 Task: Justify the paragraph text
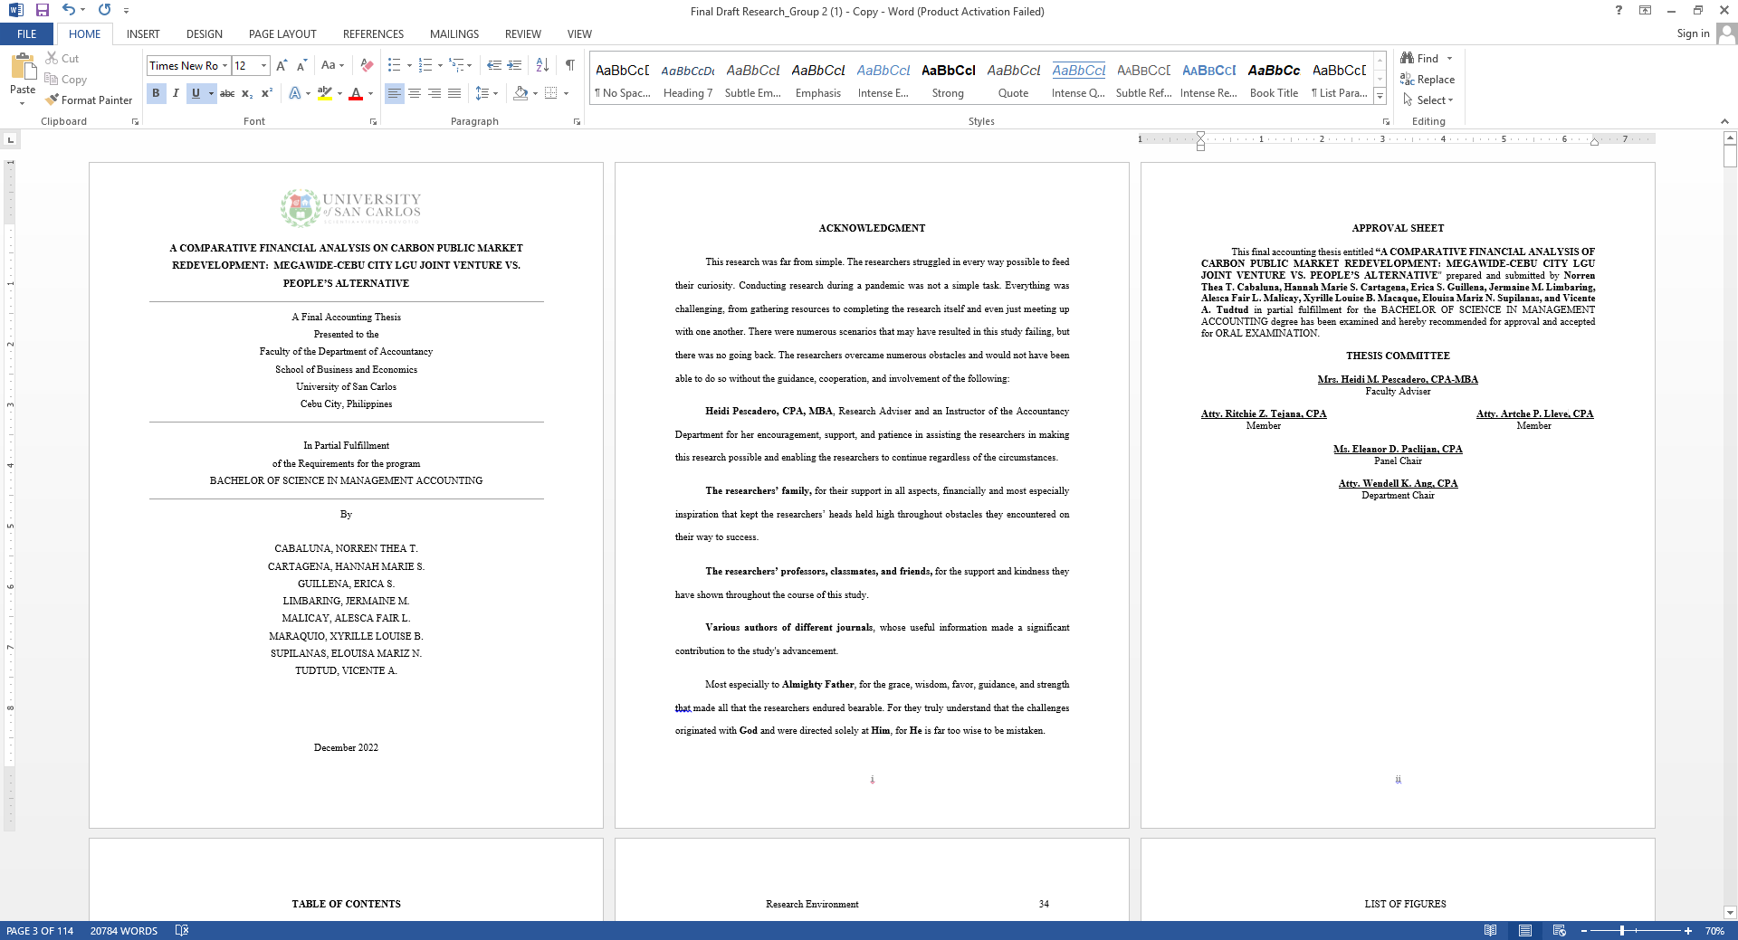tap(454, 93)
